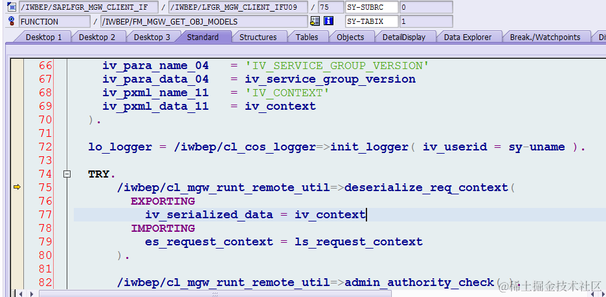Viewport: 606px width, 297px height.
Task: Switch to the Desktop 2 tab
Action: click(97, 37)
